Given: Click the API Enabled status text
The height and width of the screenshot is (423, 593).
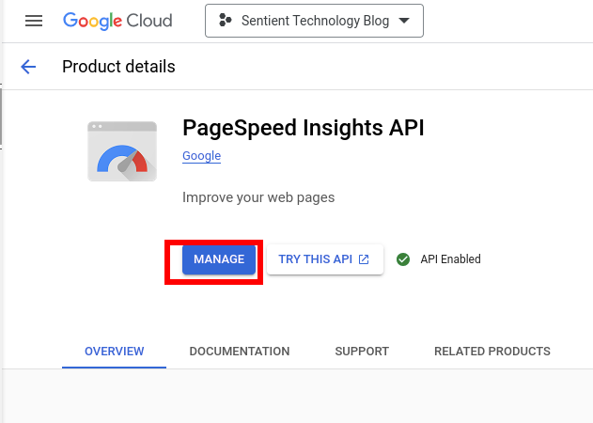Looking at the screenshot, I should pyautogui.click(x=450, y=259).
